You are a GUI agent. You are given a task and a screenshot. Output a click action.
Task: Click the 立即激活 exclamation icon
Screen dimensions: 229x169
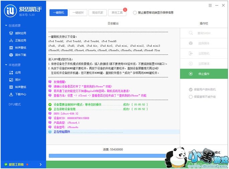[x=191, y=64]
